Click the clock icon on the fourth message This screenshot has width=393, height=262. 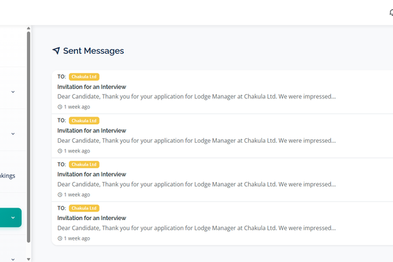click(60, 238)
